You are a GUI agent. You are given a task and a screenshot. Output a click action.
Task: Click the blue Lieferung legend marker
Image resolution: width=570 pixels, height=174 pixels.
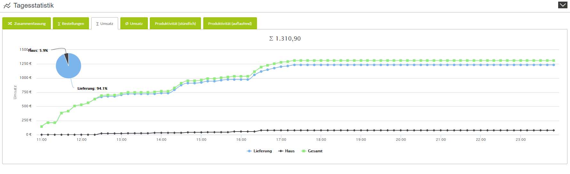(249, 151)
